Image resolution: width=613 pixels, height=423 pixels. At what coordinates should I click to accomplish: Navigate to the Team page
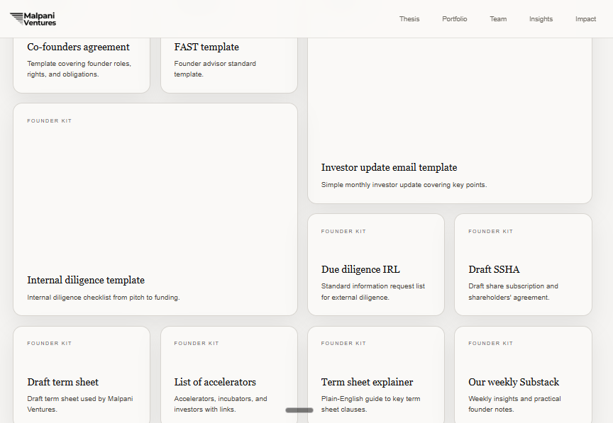tap(498, 19)
